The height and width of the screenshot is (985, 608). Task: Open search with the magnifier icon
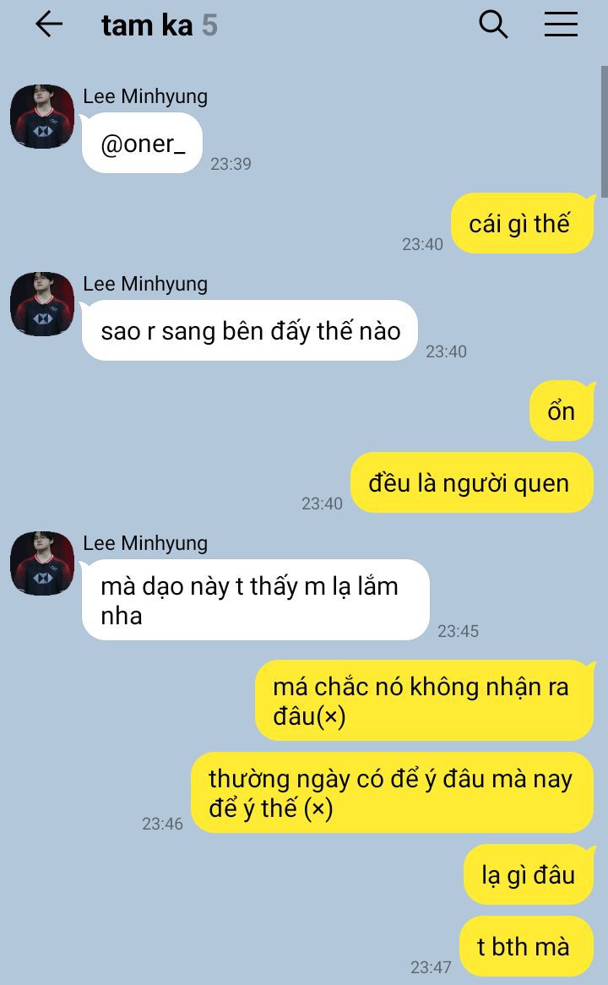(x=493, y=25)
